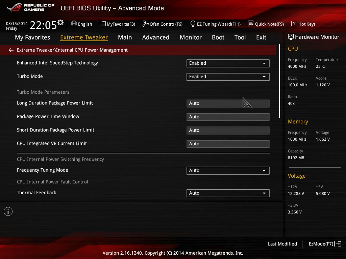Go to My Favorites tab
This screenshot has width=346, height=259.
32,37
